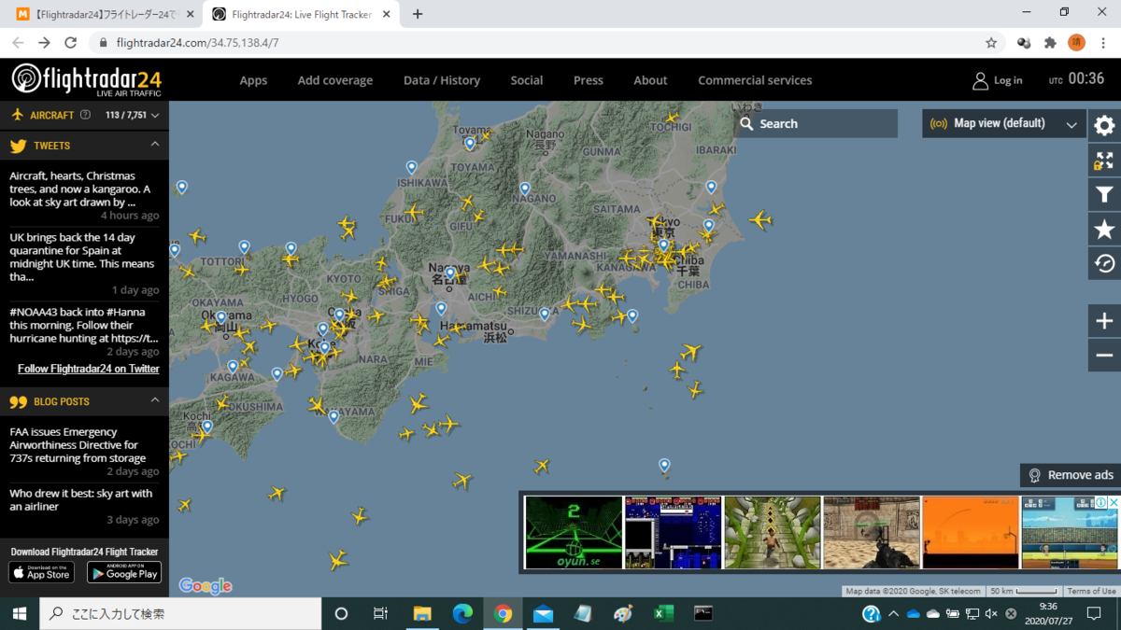Open the Map view (default) dropdown
Image resolution: width=1121 pixels, height=630 pixels.
click(1004, 123)
